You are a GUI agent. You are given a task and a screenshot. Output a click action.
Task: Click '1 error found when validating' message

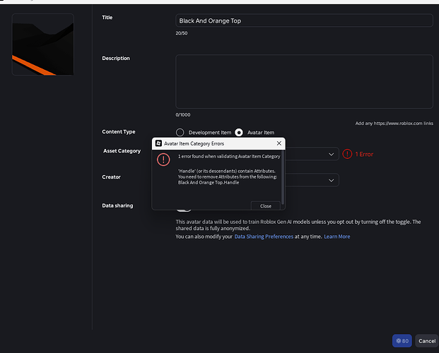[229, 156]
